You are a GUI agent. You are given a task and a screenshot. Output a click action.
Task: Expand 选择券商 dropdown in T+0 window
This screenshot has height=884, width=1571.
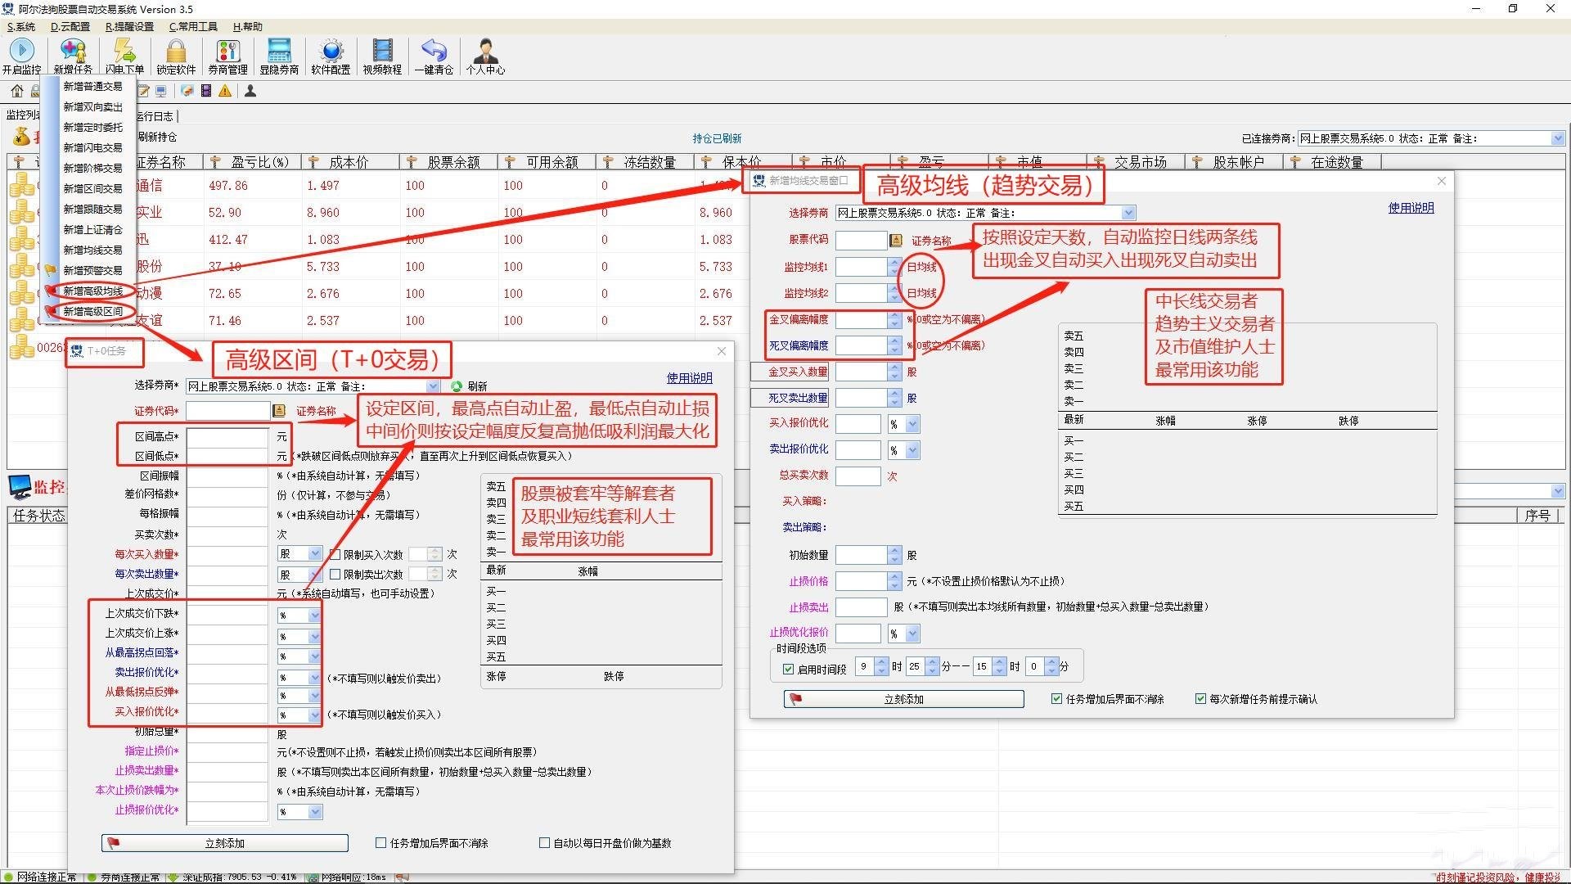(433, 386)
